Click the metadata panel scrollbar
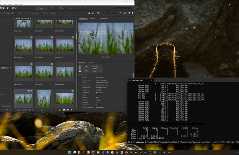Image resolution: width=239 pixels, height=155 pixels. 133,75
